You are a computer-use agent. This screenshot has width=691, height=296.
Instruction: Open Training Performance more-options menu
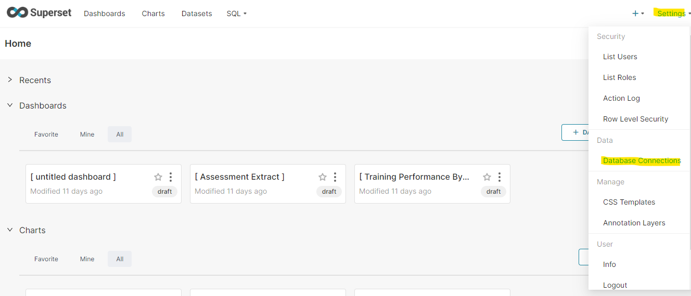500,177
